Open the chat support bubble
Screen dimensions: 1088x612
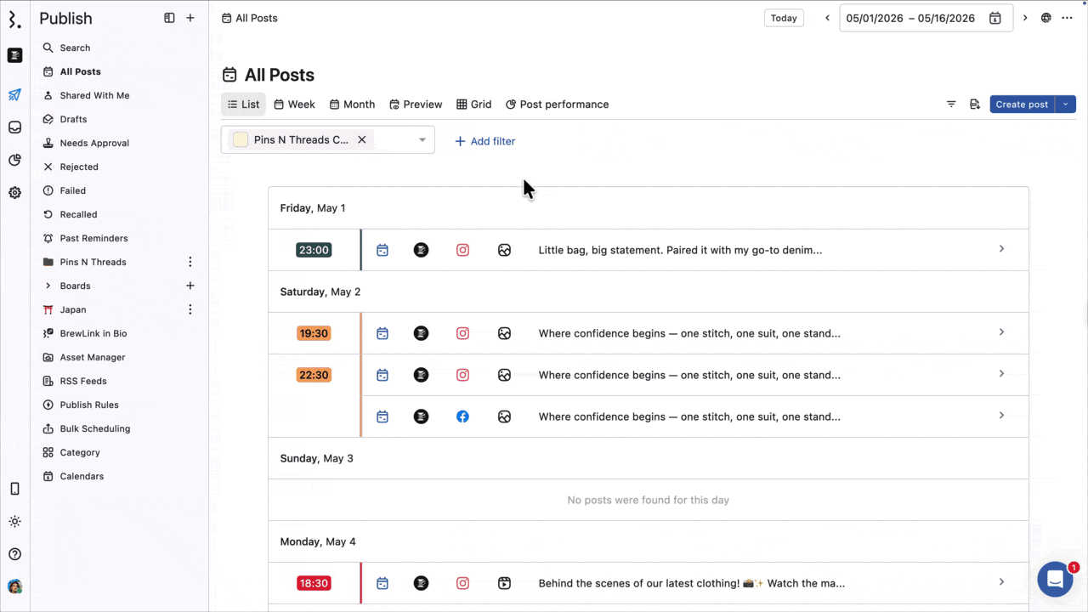click(1055, 580)
